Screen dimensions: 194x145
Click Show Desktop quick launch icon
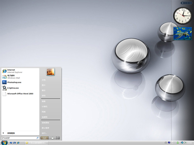tap(11, 143)
